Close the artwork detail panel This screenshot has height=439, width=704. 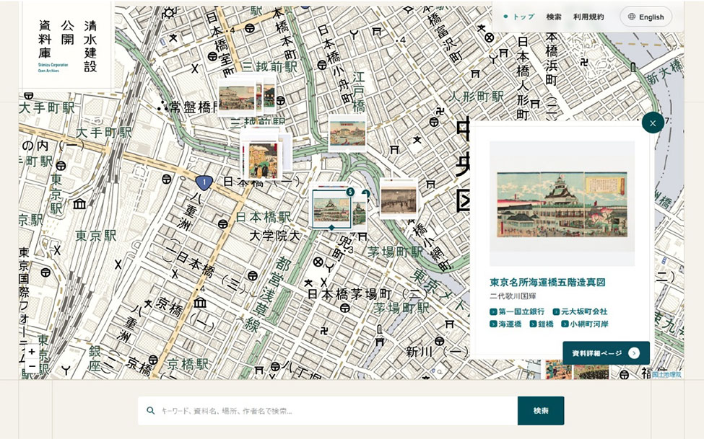coord(653,123)
